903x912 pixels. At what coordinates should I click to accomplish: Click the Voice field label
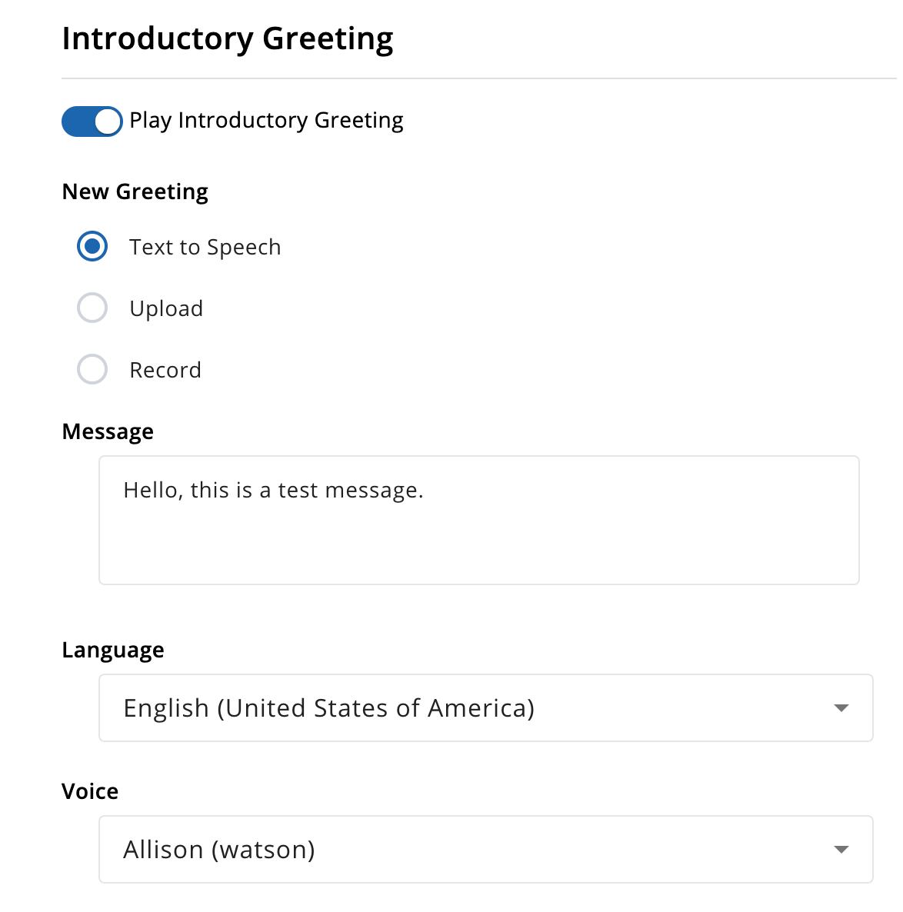point(90,791)
